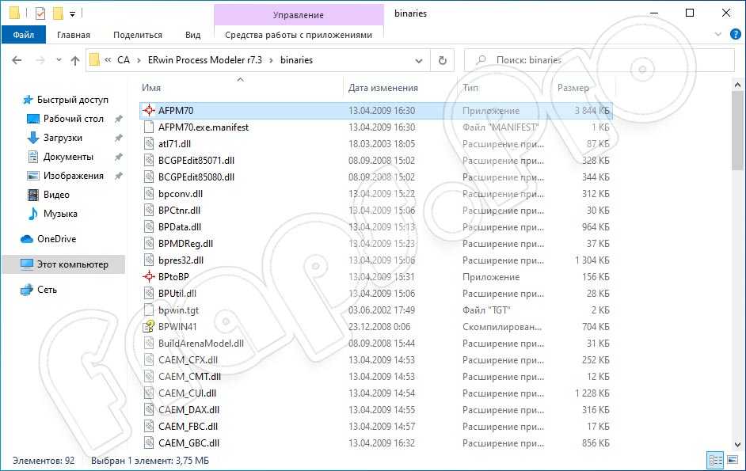Click the breadcrumb chevron after CA
Viewport: 746px width, 471px height.
tap(139, 60)
